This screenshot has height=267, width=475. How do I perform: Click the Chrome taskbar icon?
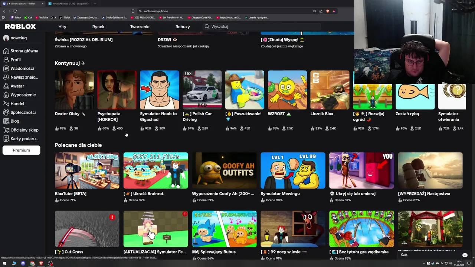pos(32,263)
